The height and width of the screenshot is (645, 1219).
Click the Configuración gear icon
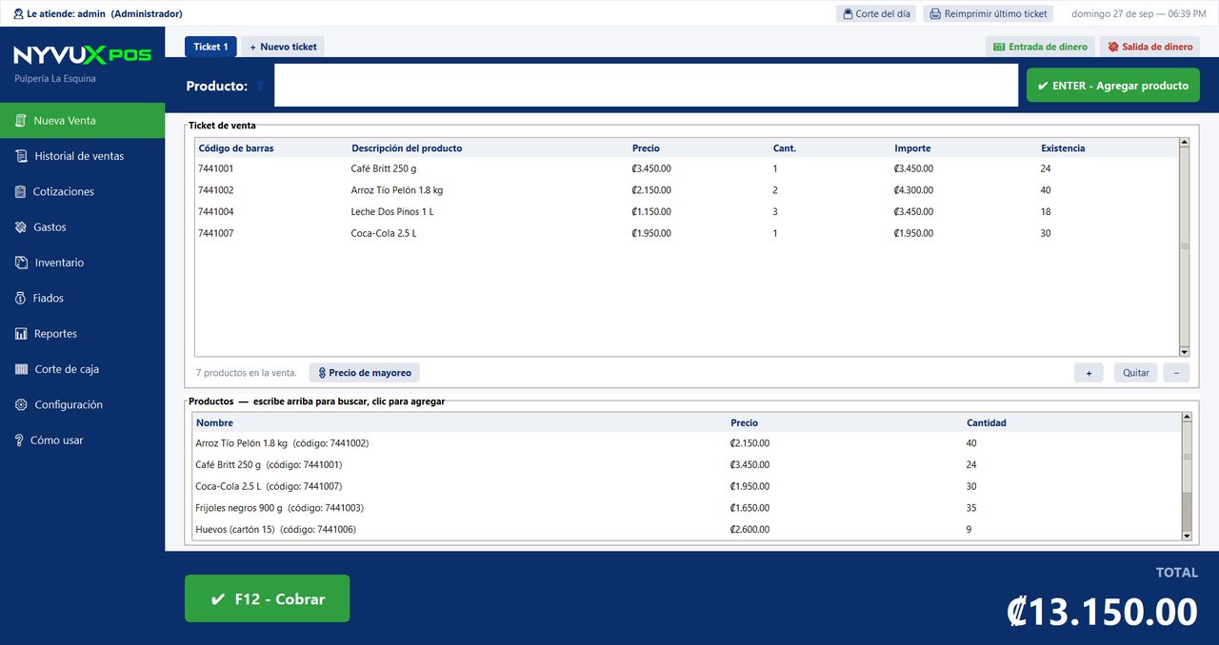tap(21, 404)
